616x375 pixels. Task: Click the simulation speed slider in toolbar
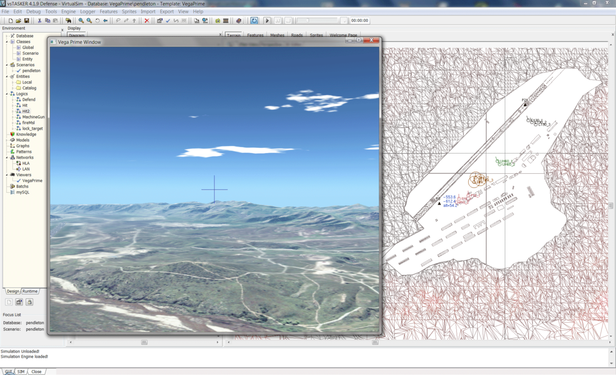[317, 21]
